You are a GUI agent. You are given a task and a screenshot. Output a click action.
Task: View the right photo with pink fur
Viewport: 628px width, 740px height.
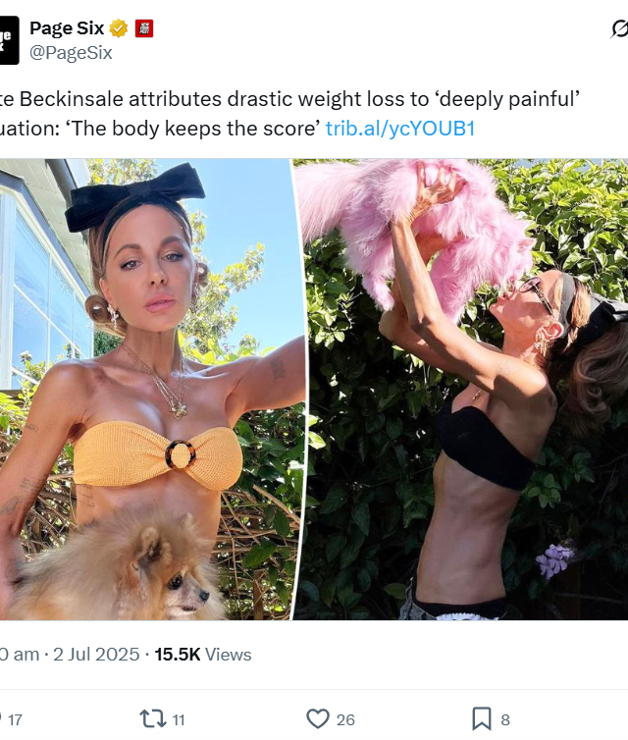pos(462,390)
